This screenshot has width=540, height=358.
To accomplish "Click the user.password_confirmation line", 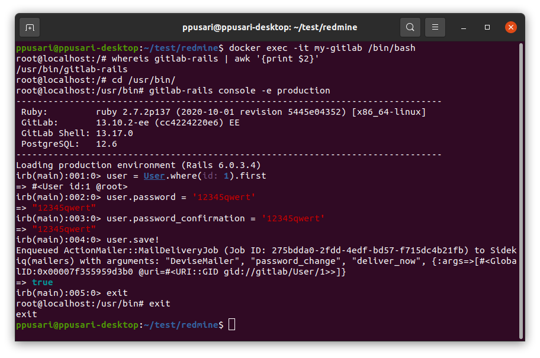I will (170, 218).
